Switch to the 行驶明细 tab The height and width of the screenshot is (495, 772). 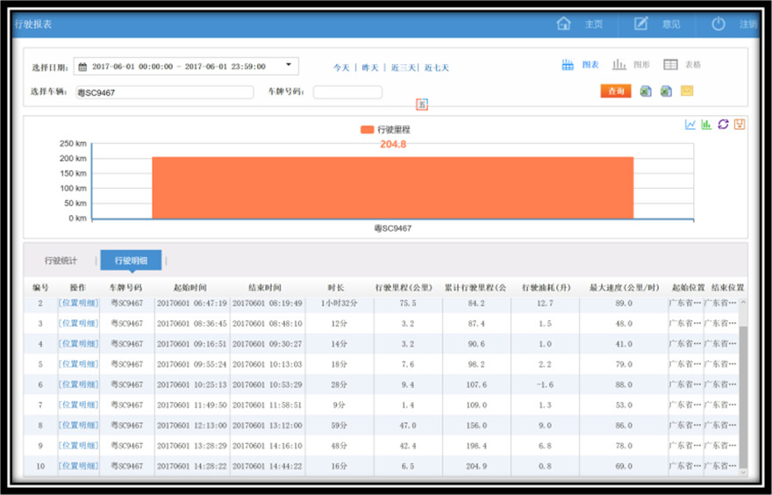tap(131, 261)
